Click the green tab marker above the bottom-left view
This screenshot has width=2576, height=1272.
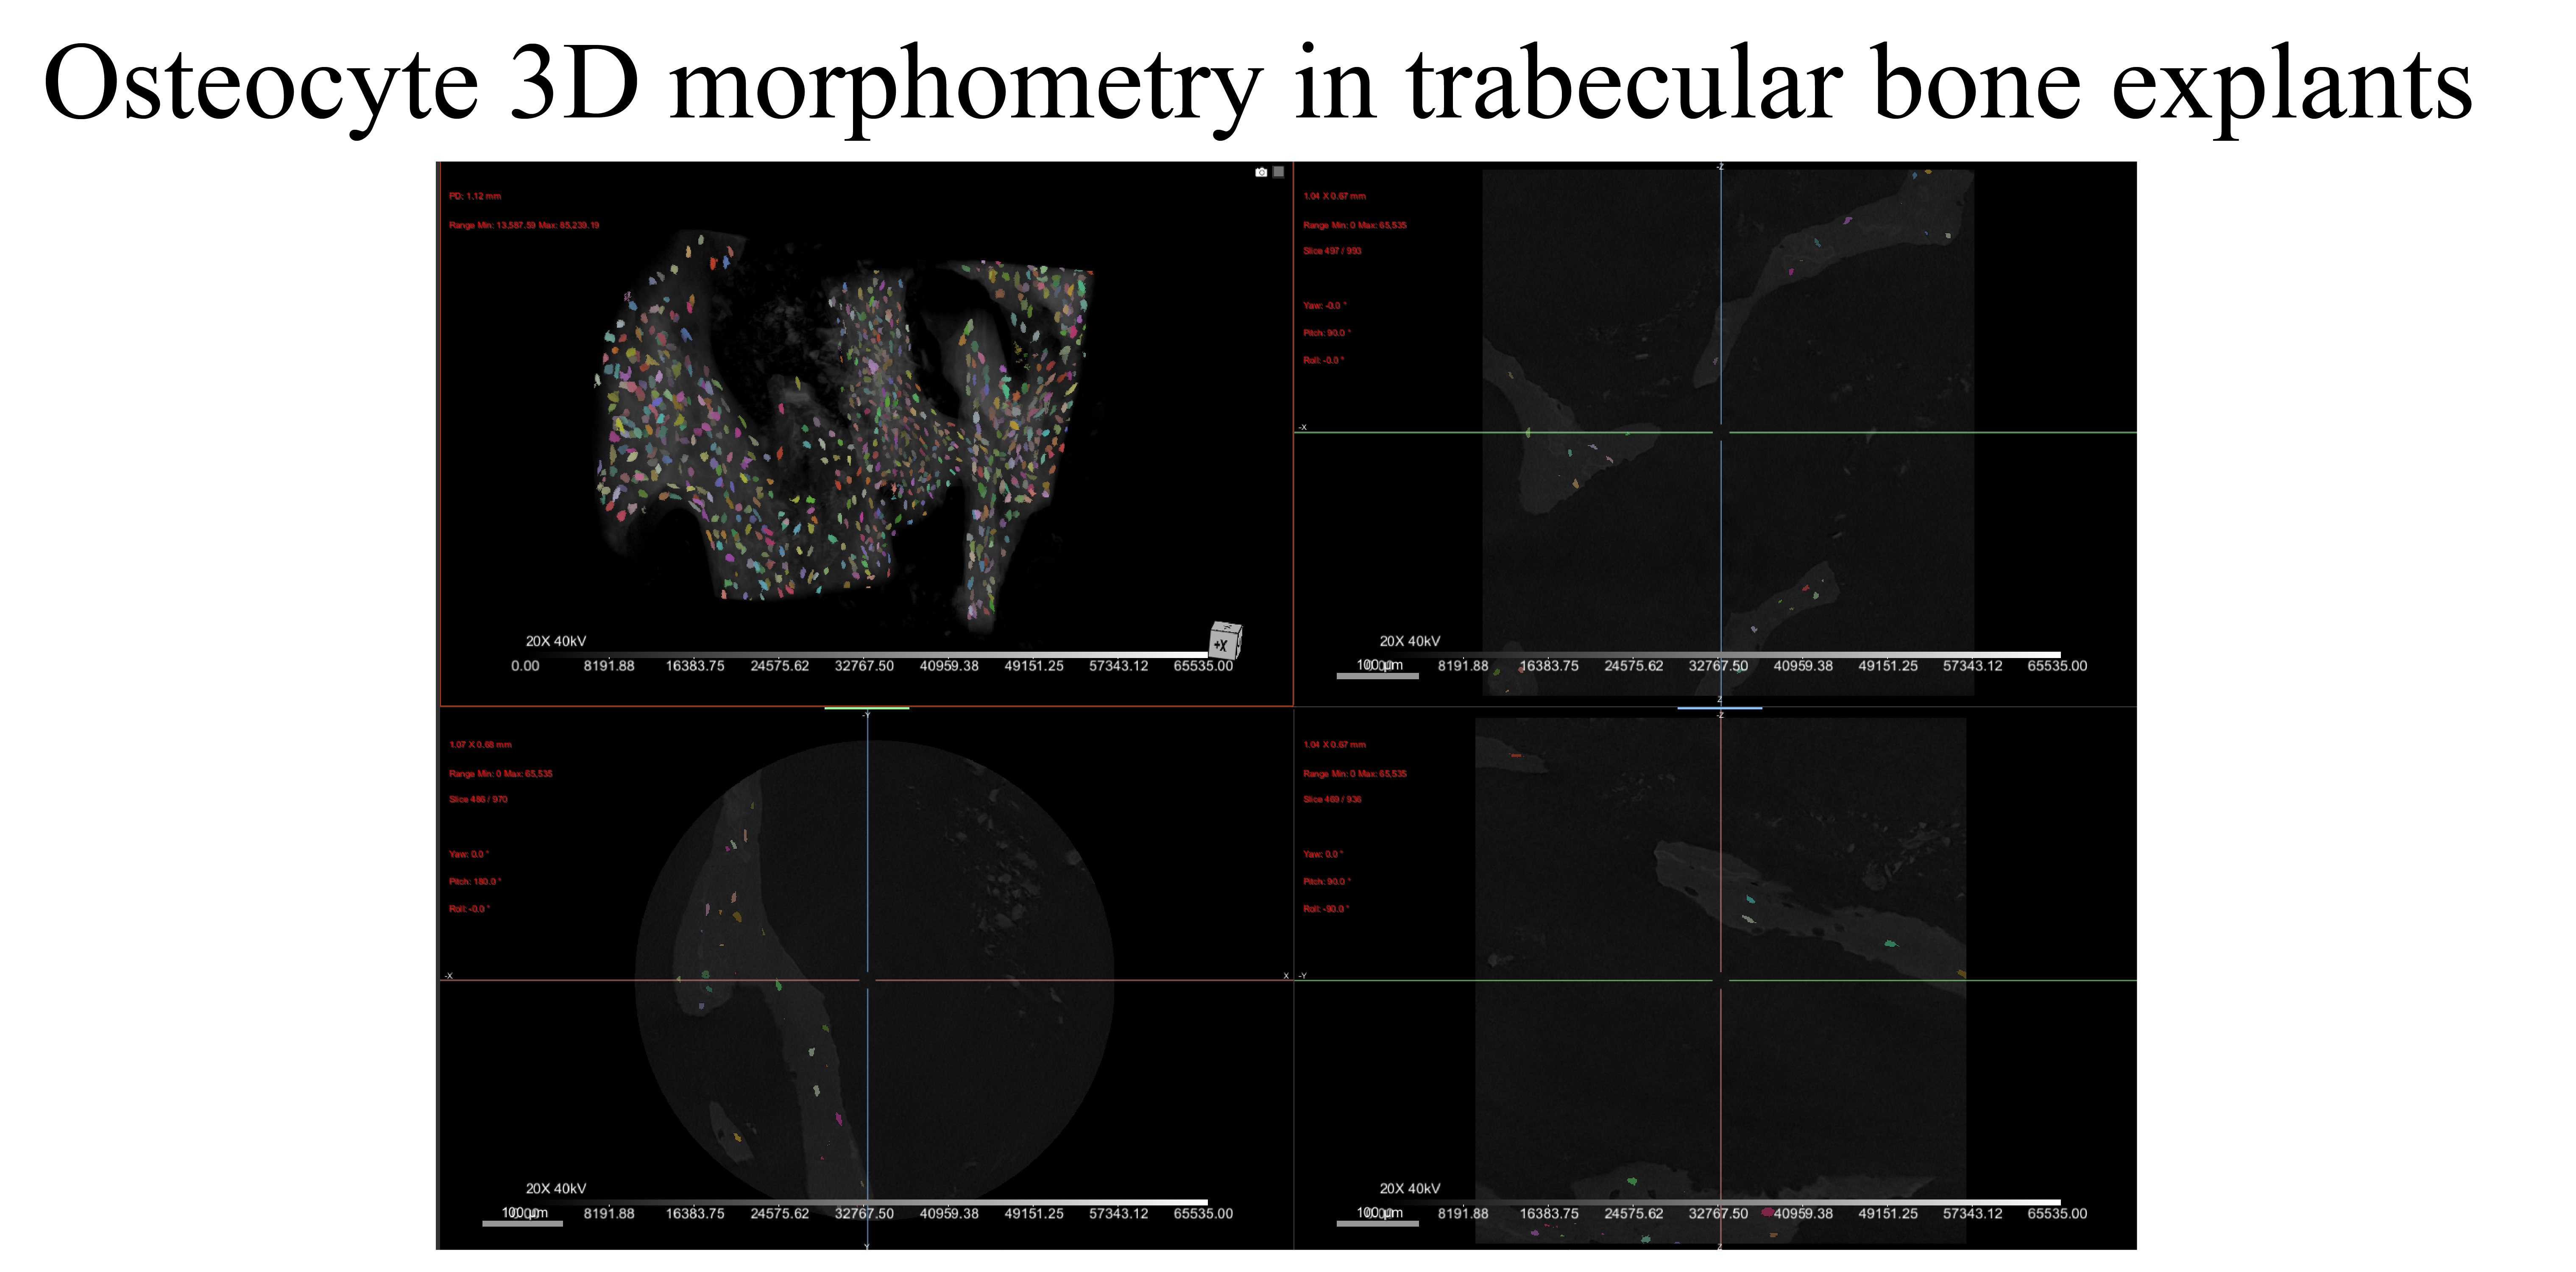[867, 708]
